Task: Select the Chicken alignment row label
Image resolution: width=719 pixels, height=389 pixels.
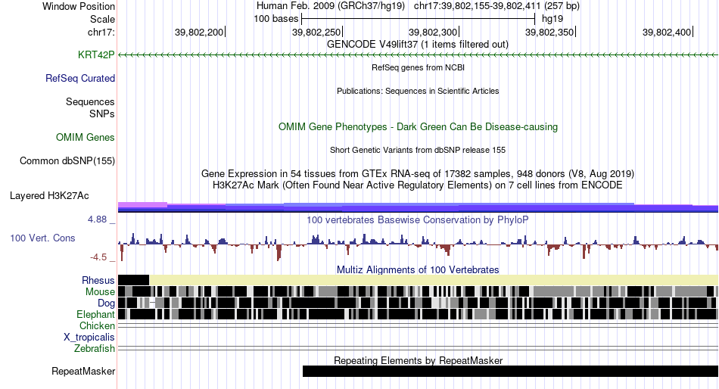Action: pos(97,325)
